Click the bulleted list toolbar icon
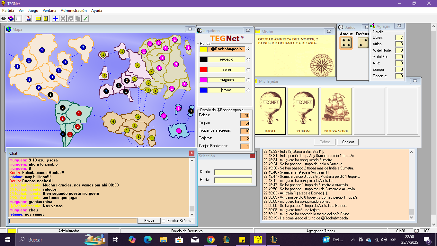Viewport: 437px width, 246px height. click(18, 19)
